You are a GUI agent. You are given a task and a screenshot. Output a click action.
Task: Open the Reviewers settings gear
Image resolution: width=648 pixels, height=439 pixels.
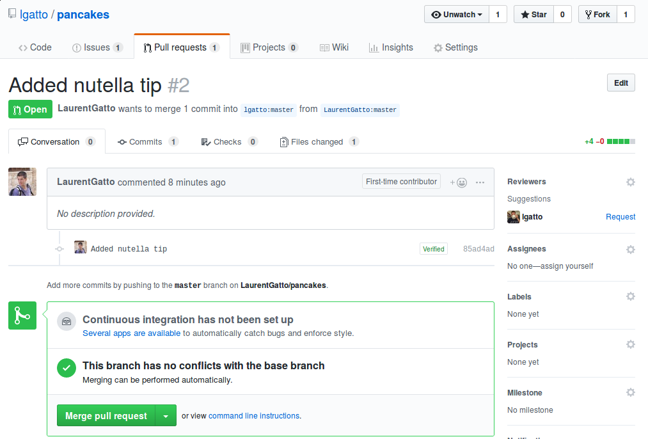(x=631, y=182)
